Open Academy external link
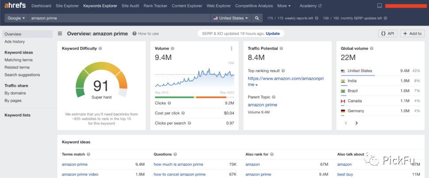The height and width of the screenshot is (178, 429). tap(310, 6)
